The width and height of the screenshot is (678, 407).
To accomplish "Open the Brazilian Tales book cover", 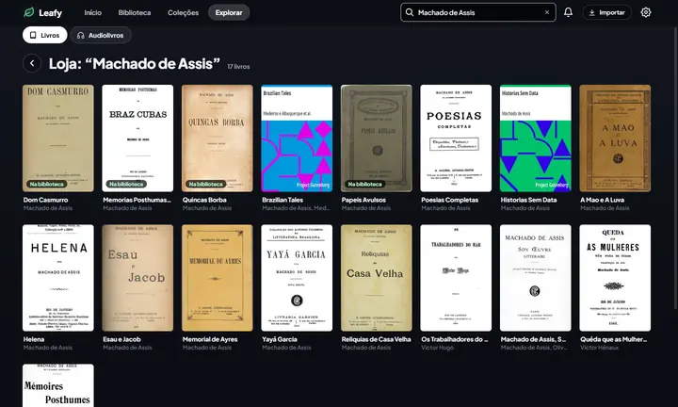I will click(x=297, y=138).
